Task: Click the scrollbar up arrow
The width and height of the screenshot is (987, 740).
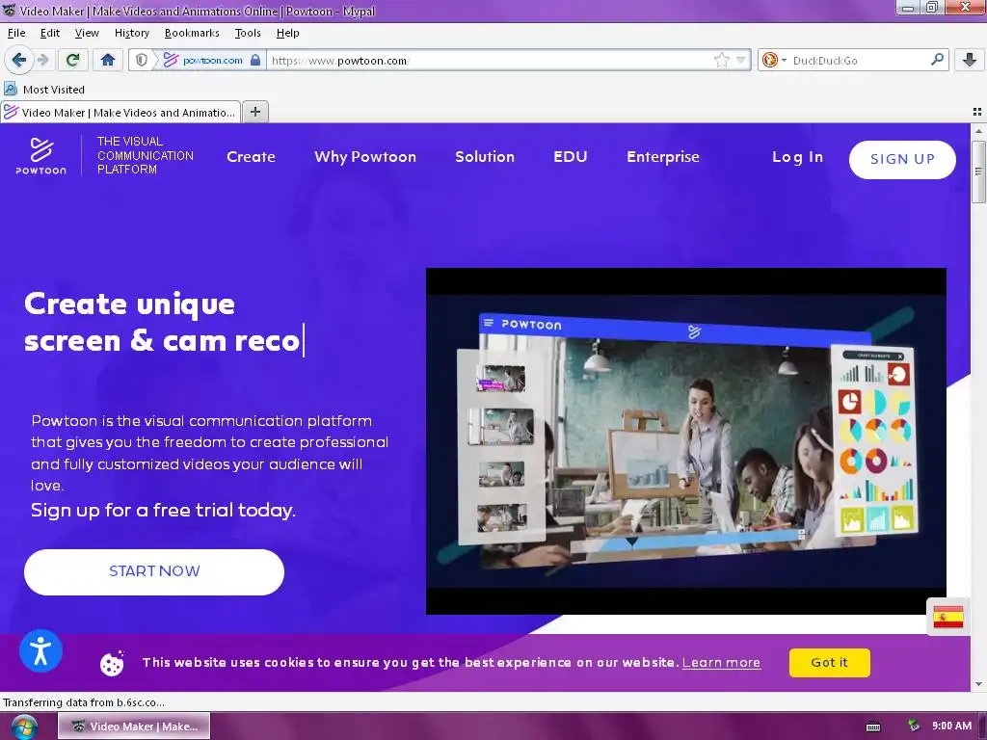Action: (x=978, y=131)
